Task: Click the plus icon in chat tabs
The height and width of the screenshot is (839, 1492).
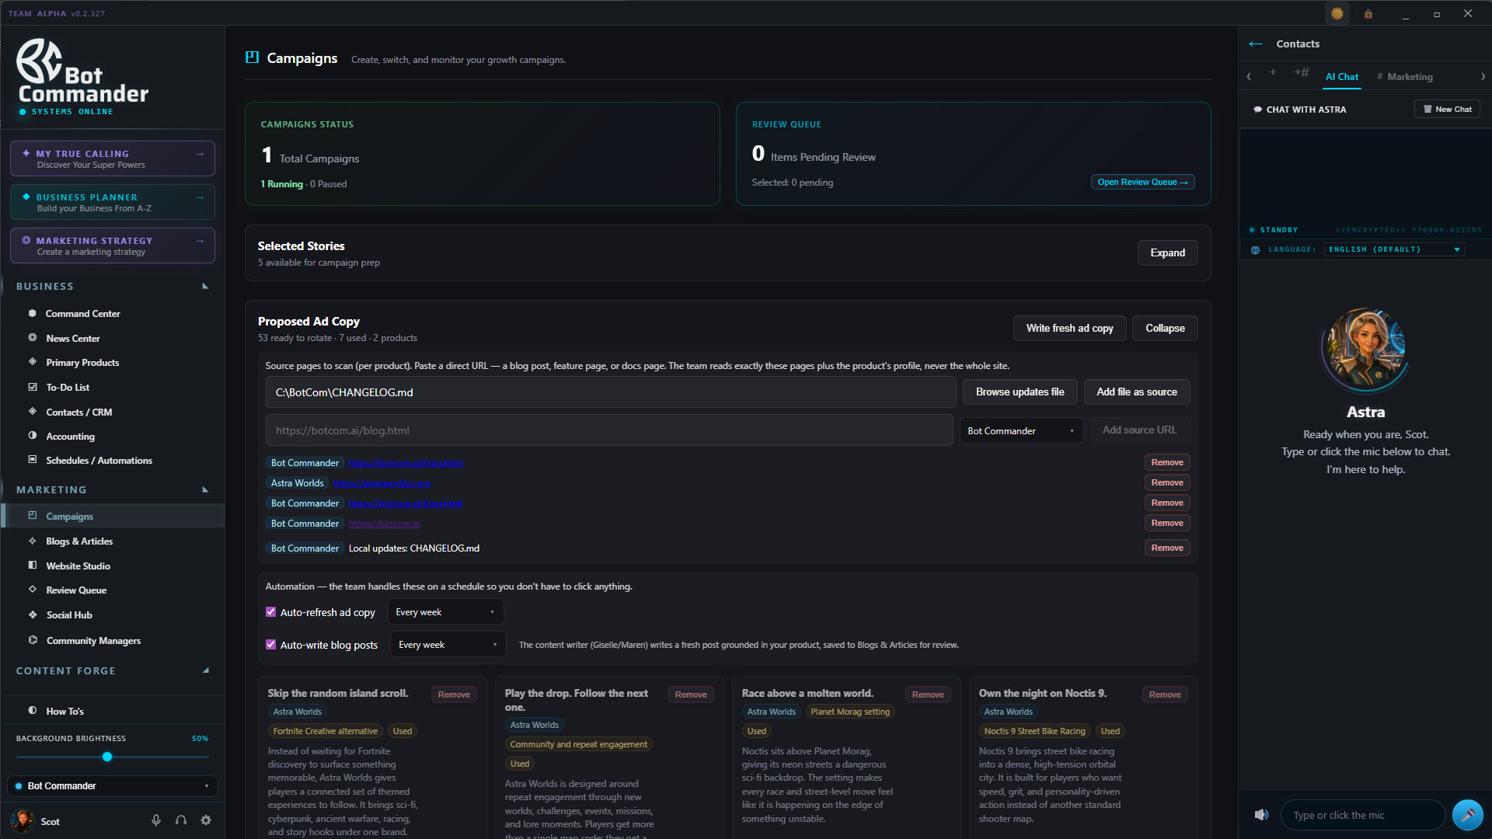Action: [x=1273, y=72]
